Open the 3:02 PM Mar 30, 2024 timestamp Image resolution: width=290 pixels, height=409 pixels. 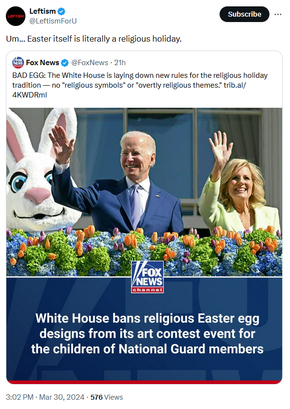click(45, 397)
